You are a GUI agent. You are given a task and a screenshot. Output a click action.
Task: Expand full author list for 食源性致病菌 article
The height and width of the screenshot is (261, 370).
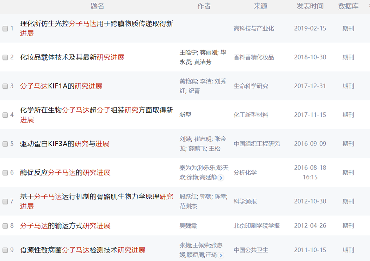[221, 255]
